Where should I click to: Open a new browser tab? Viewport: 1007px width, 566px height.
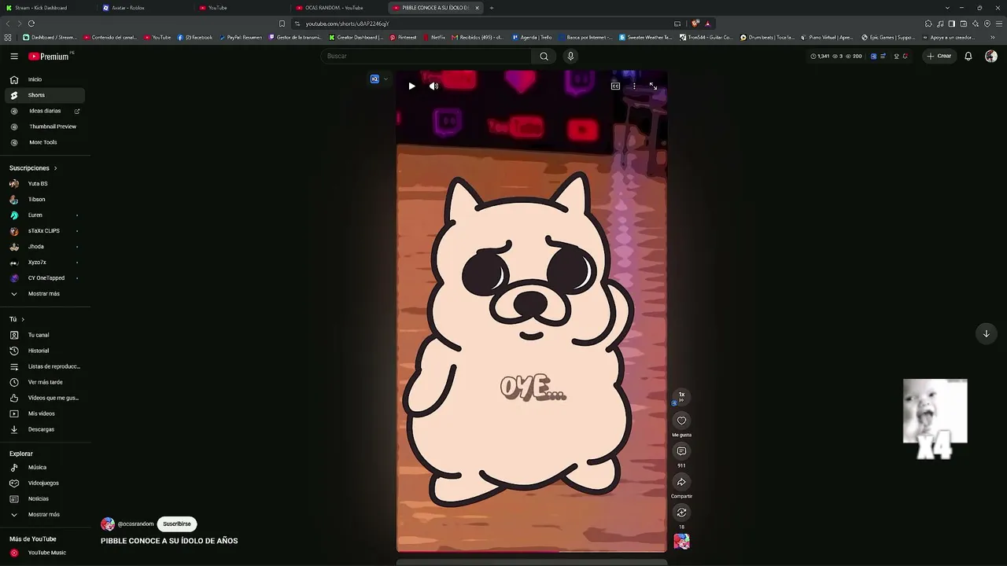(x=492, y=8)
